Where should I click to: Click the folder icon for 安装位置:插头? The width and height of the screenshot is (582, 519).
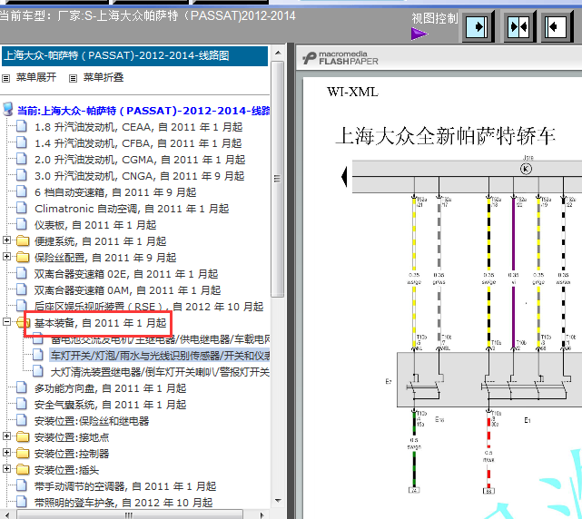(x=23, y=470)
